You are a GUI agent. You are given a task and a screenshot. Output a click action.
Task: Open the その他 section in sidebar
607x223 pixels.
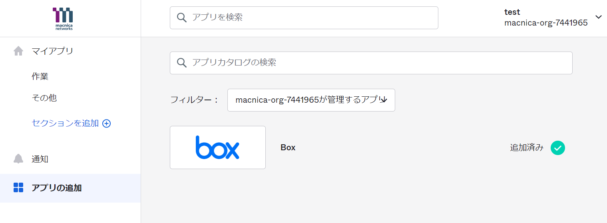pyautogui.click(x=44, y=98)
